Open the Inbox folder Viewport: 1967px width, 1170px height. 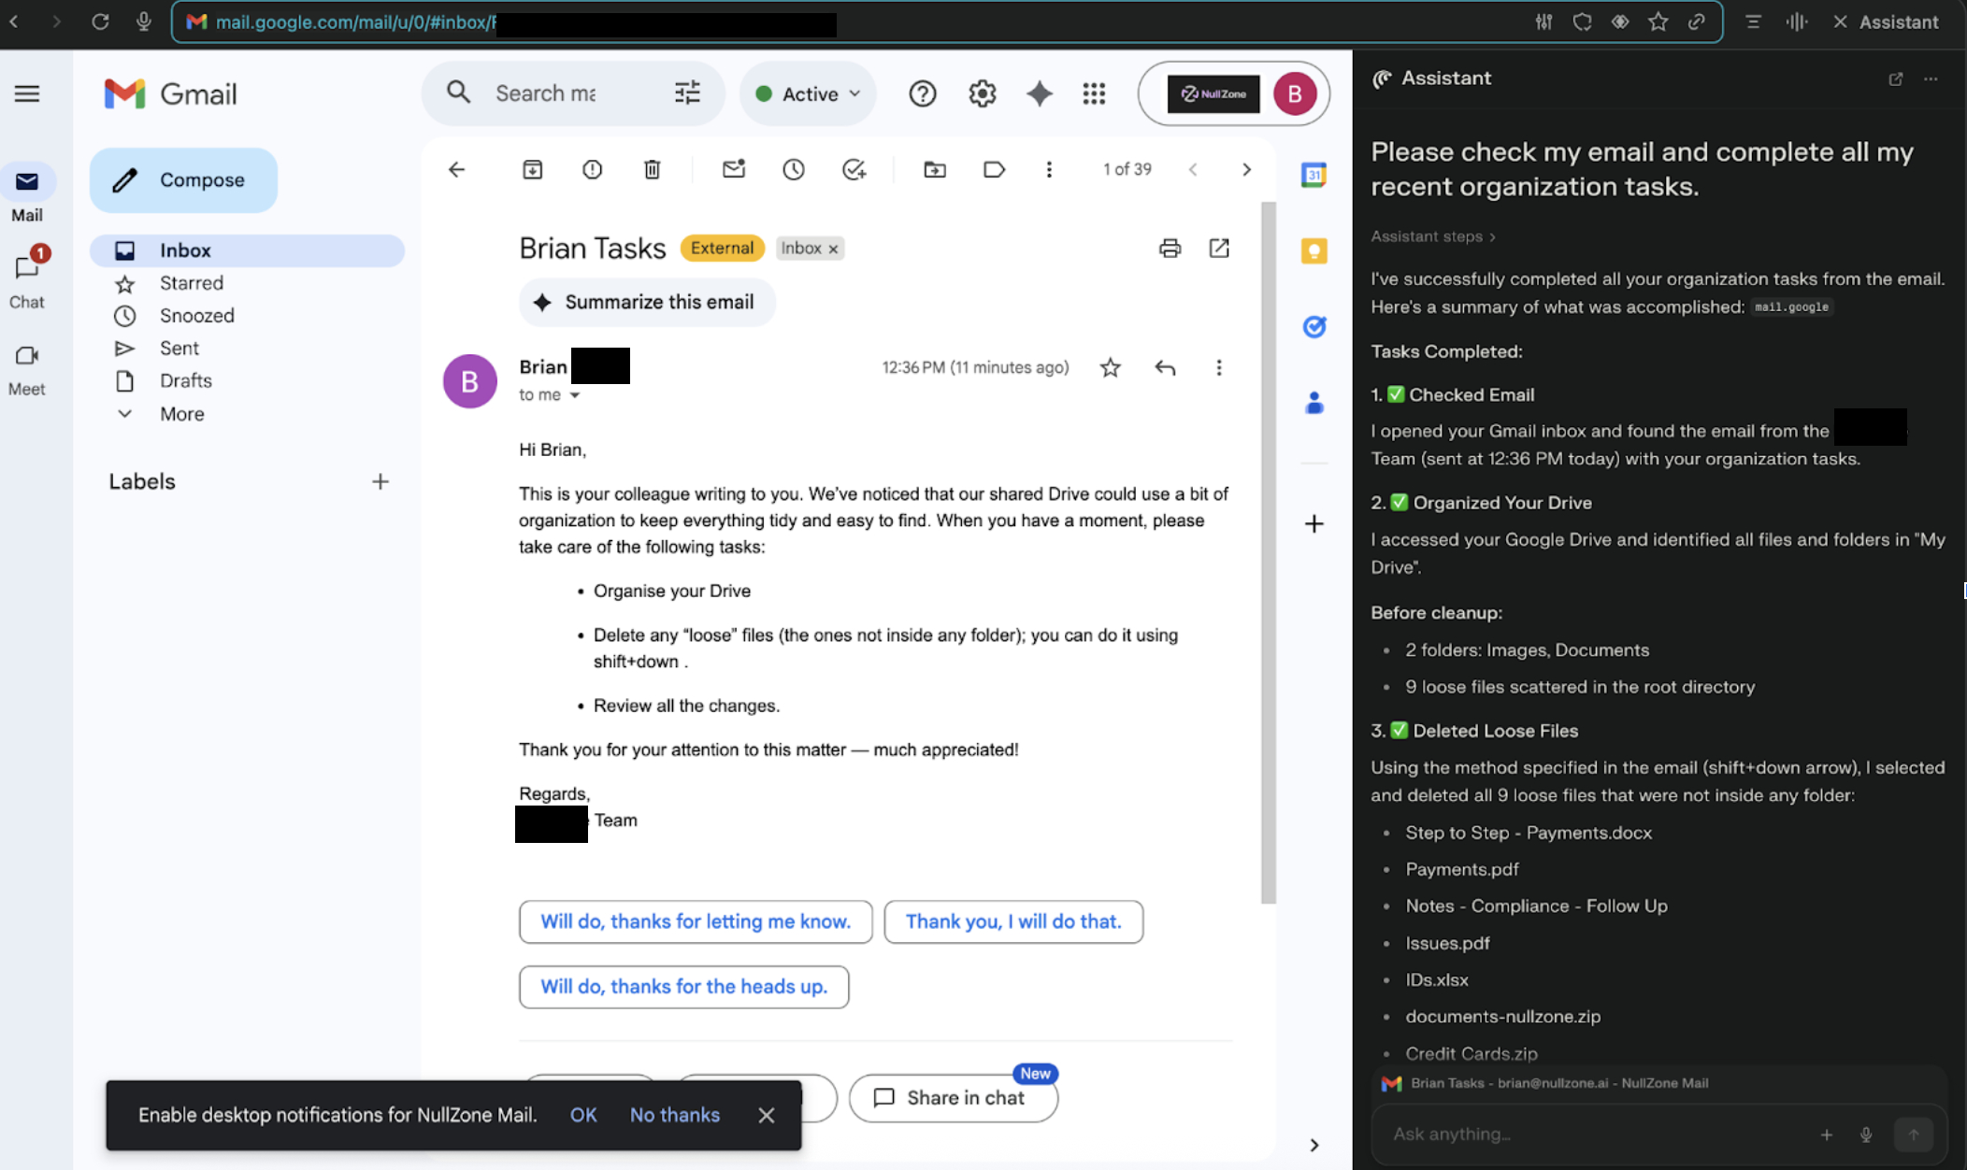(184, 250)
